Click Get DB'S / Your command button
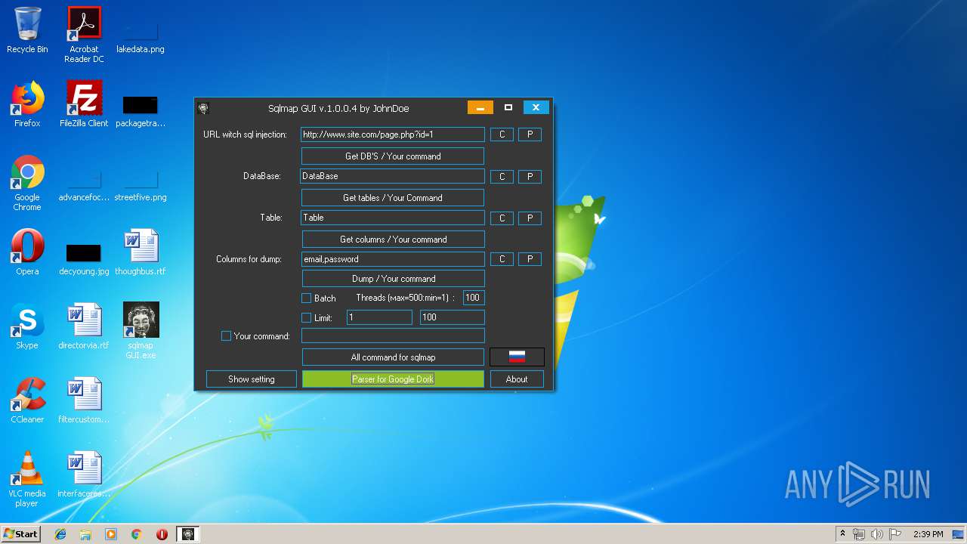The image size is (967, 544). pyautogui.click(x=393, y=156)
